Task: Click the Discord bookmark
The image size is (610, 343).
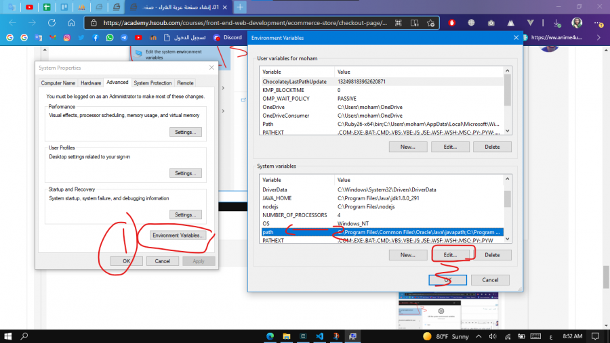Action: click(x=228, y=38)
